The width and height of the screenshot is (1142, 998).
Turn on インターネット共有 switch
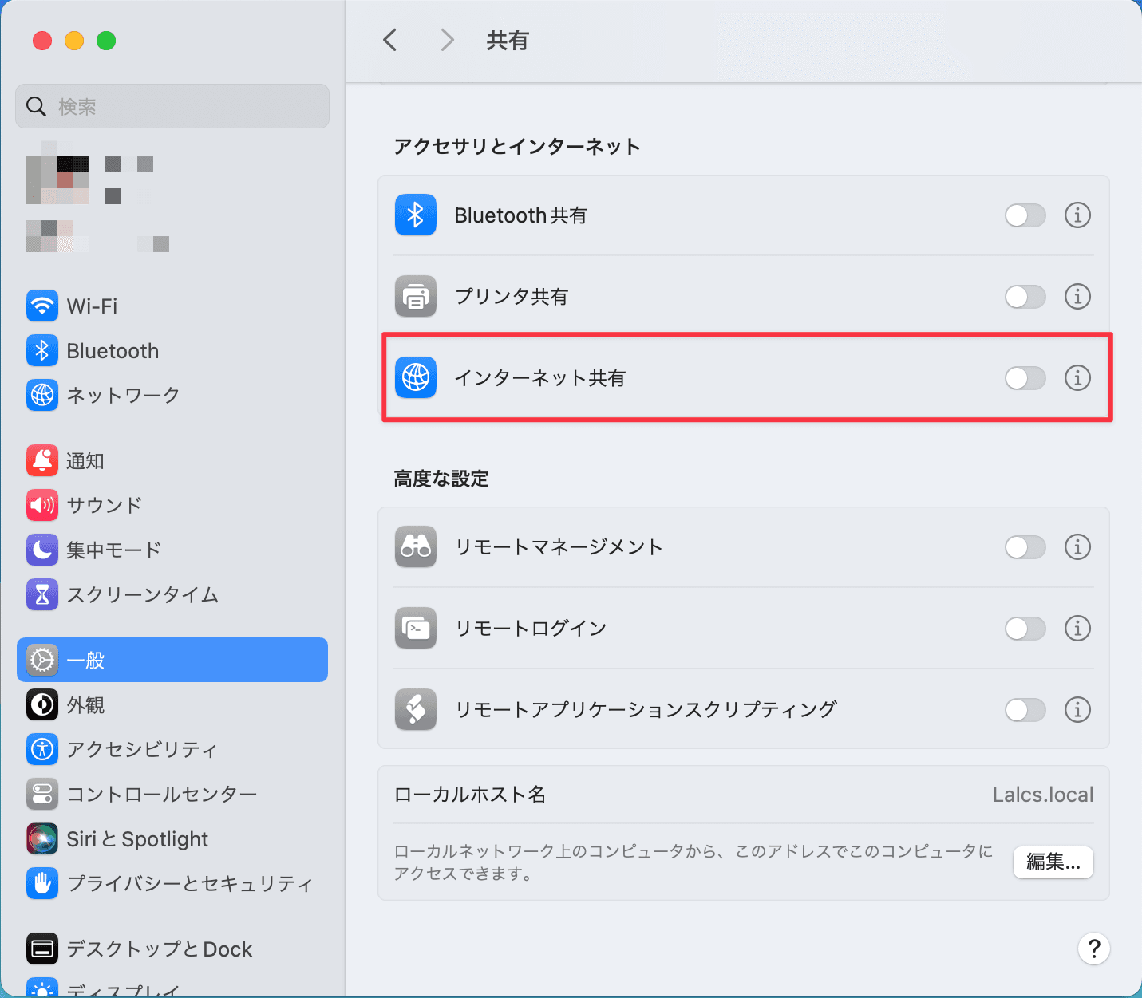point(1025,378)
